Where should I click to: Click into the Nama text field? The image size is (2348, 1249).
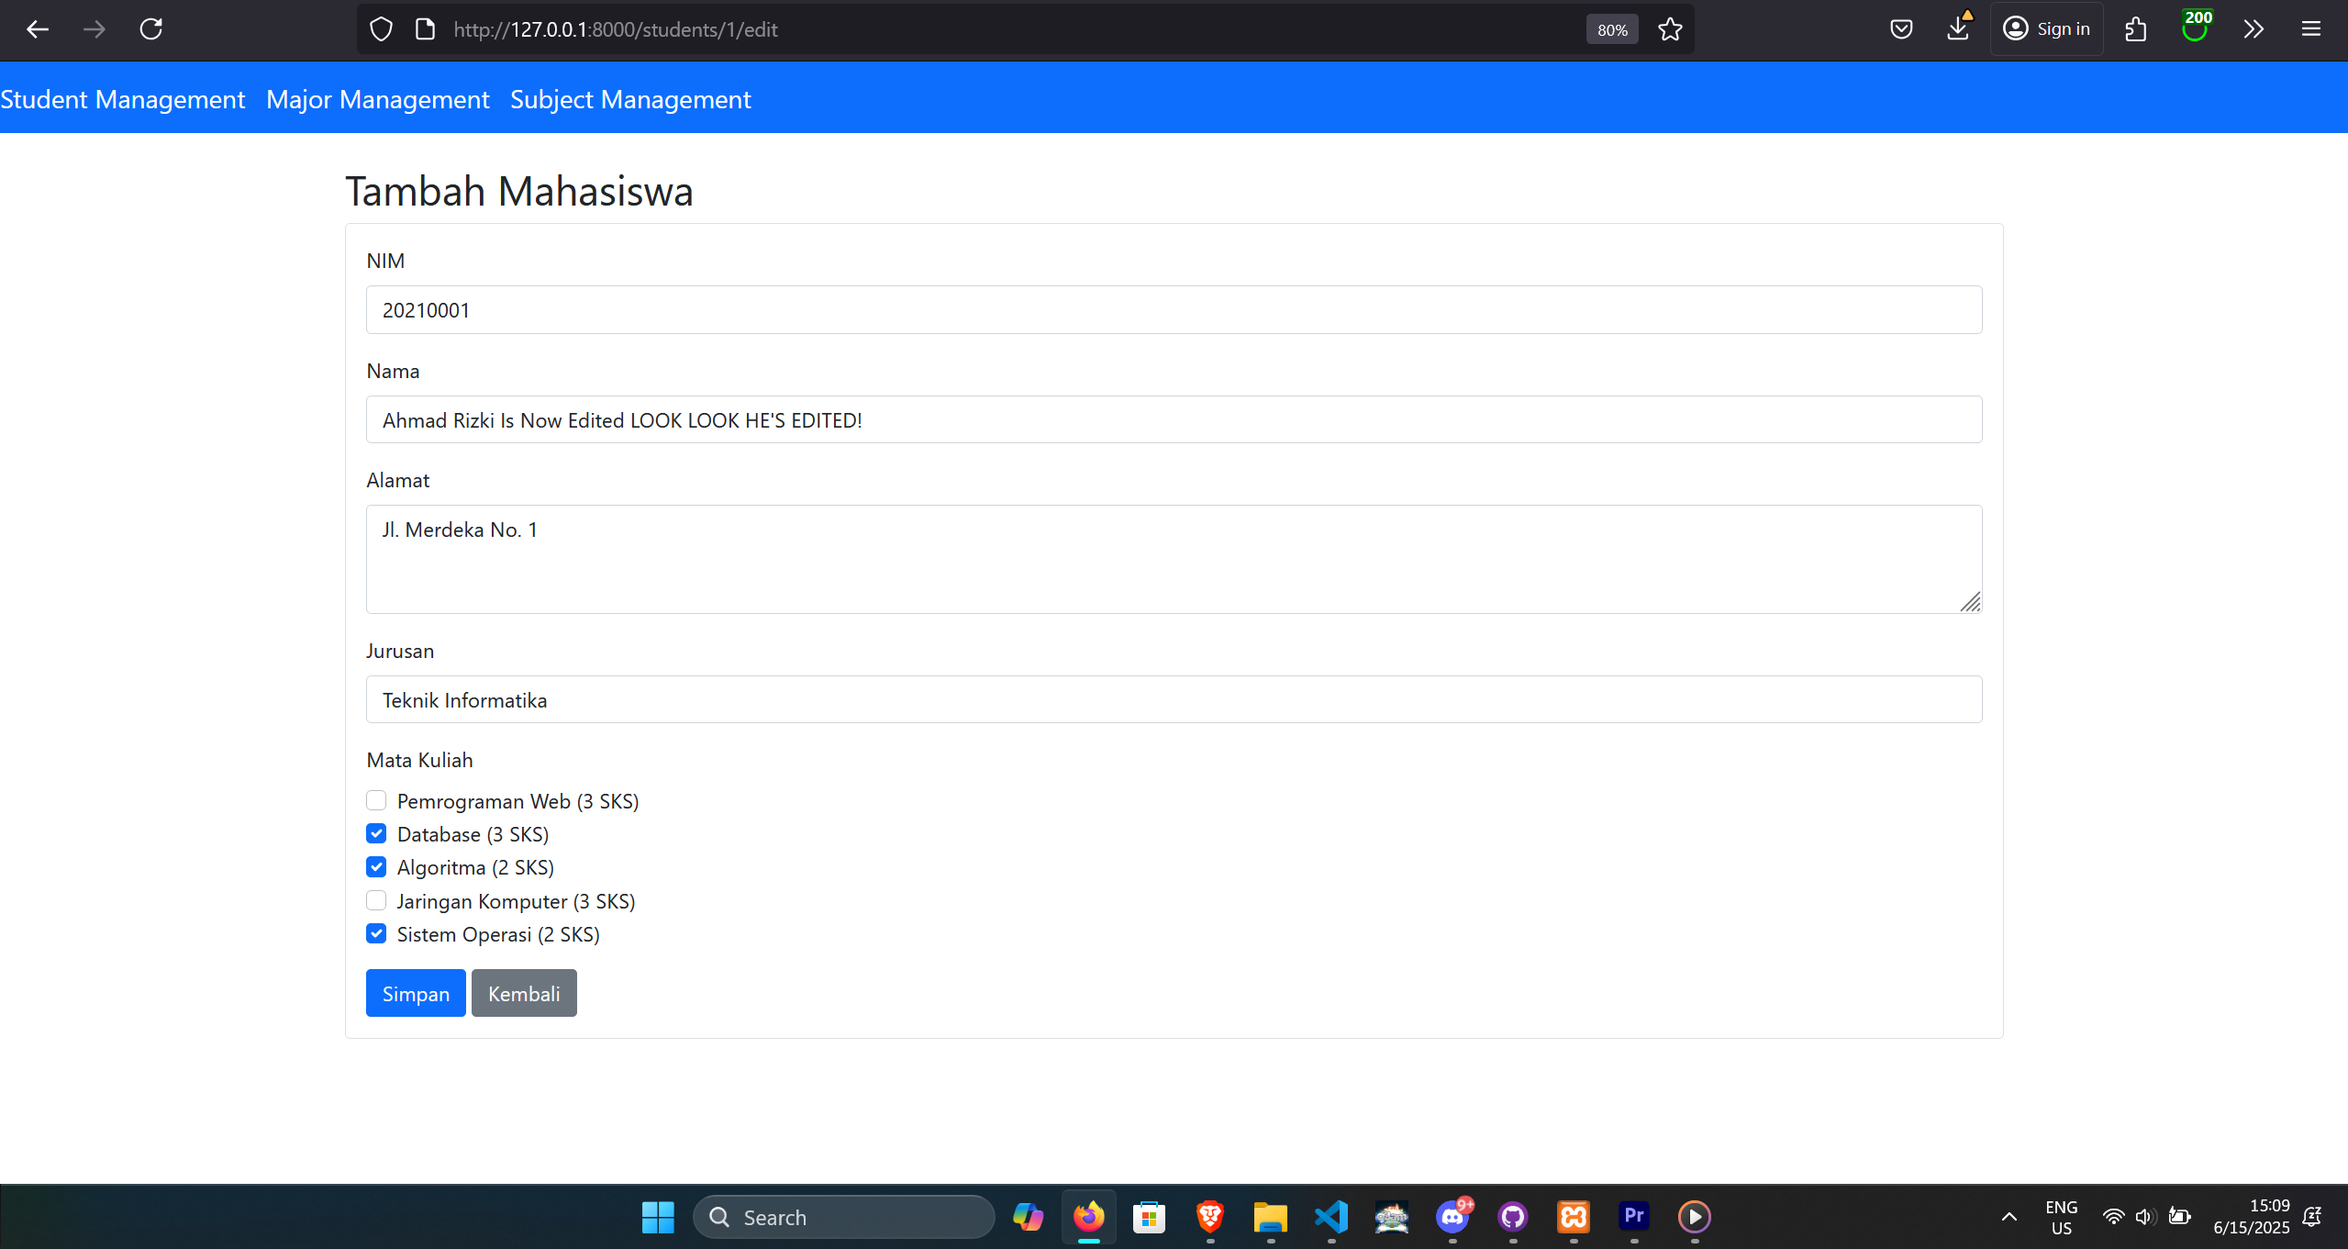pyautogui.click(x=1173, y=419)
